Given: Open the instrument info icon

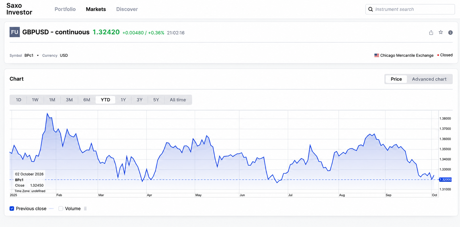Looking at the screenshot, I should click(x=451, y=32).
